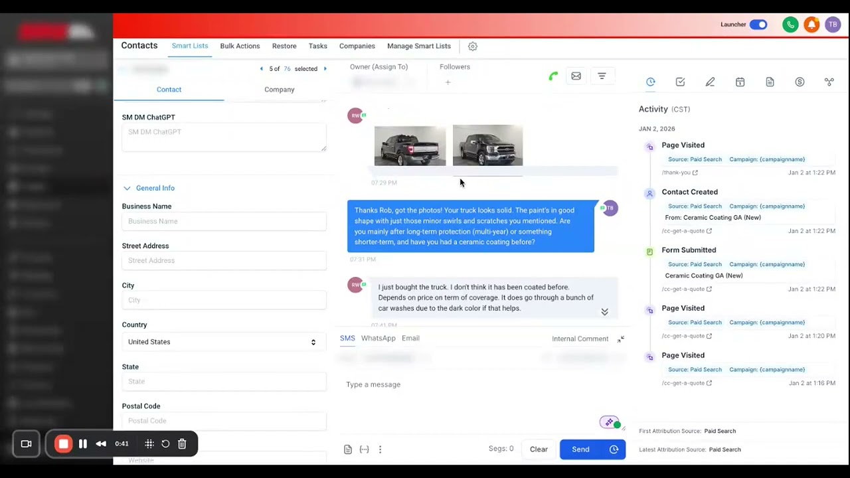Click the Send button
This screenshot has width=850, height=478.
[x=581, y=449]
